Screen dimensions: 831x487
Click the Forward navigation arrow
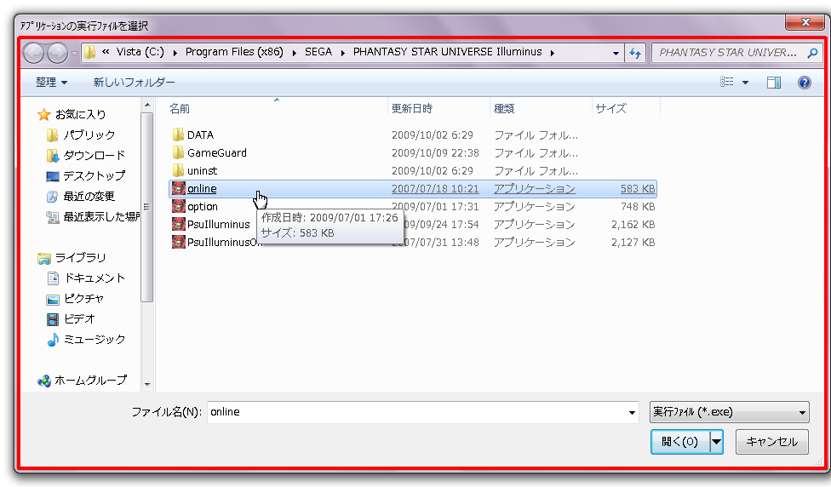coord(57,53)
